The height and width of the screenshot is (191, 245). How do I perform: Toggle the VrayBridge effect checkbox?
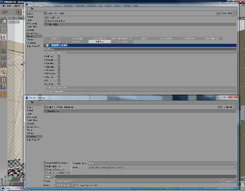point(46,24)
